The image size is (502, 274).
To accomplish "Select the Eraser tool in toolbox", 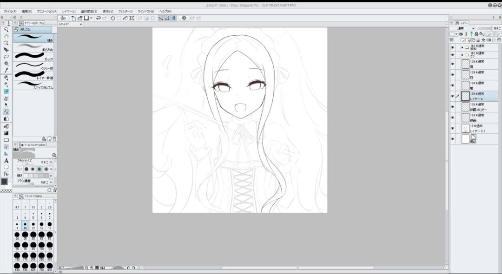I will click(6, 112).
